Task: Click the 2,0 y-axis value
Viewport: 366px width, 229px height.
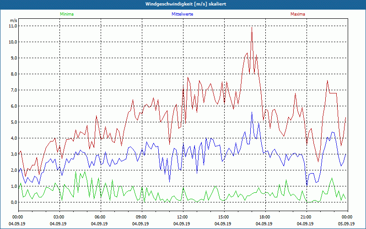Action: [x=14, y=170]
